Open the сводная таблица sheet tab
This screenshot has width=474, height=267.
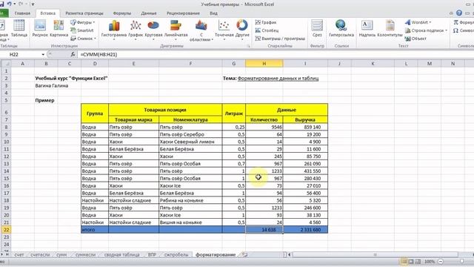click(121, 255)
